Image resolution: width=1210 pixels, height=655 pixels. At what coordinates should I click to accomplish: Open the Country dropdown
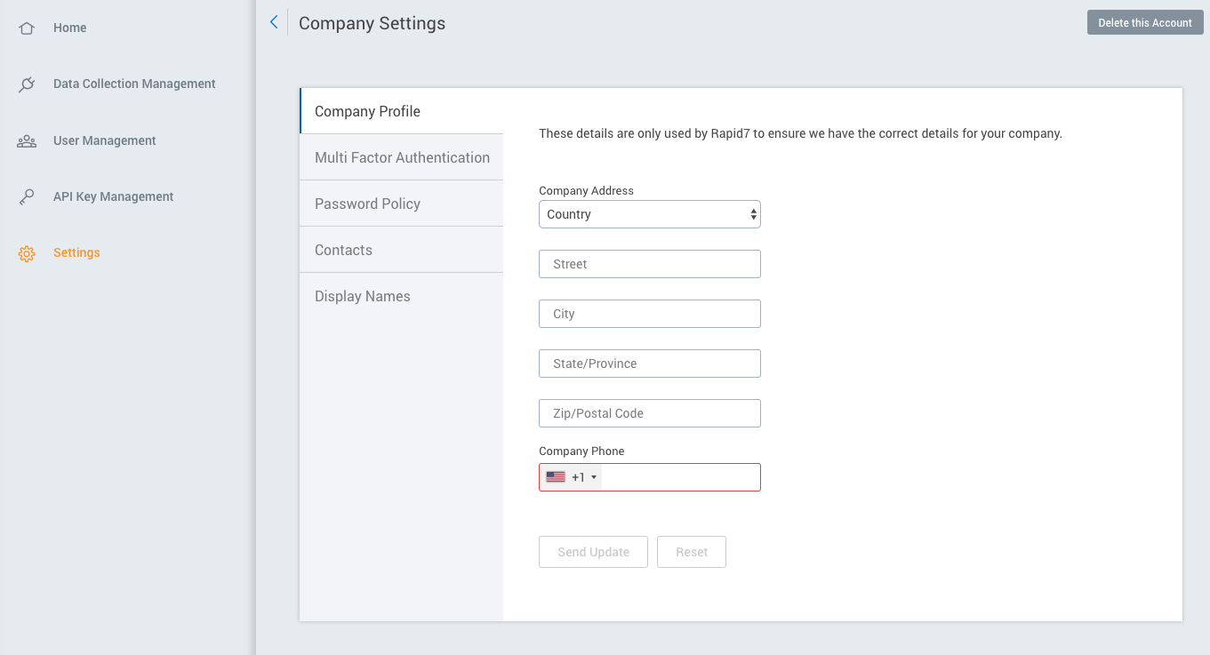tap(650, 214)
